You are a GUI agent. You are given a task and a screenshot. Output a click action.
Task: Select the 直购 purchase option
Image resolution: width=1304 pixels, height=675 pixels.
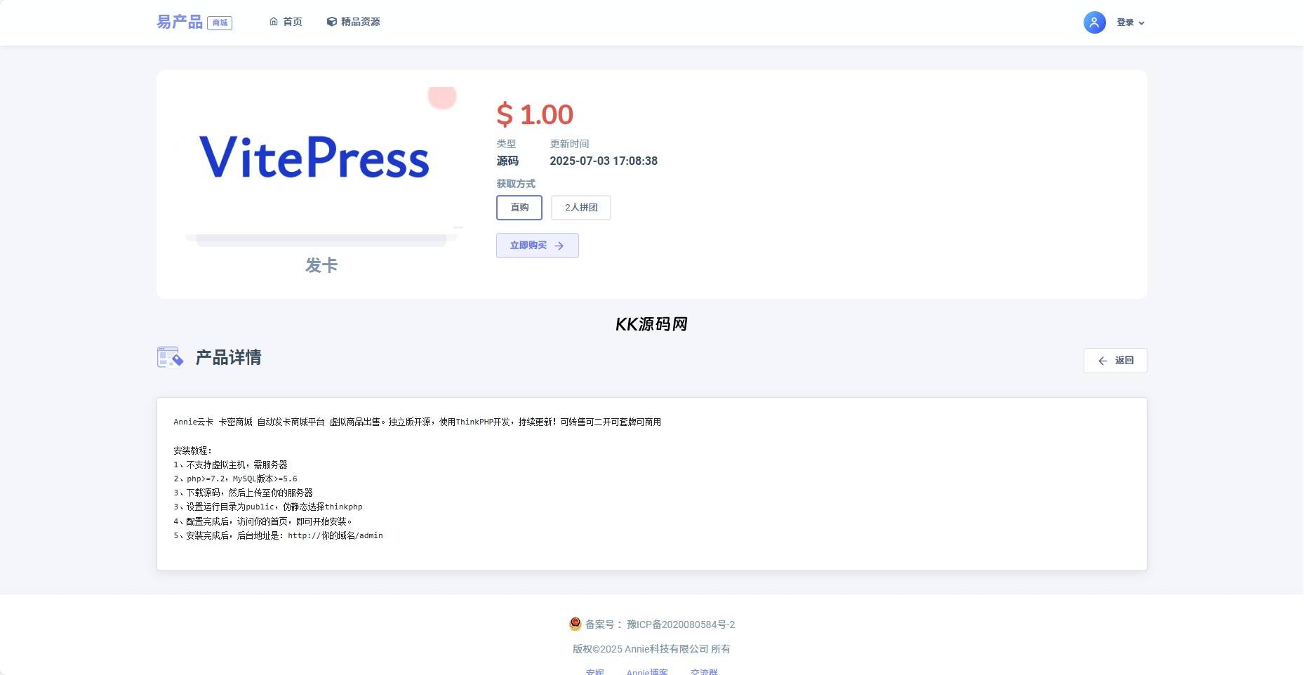[x=519, y=208]
